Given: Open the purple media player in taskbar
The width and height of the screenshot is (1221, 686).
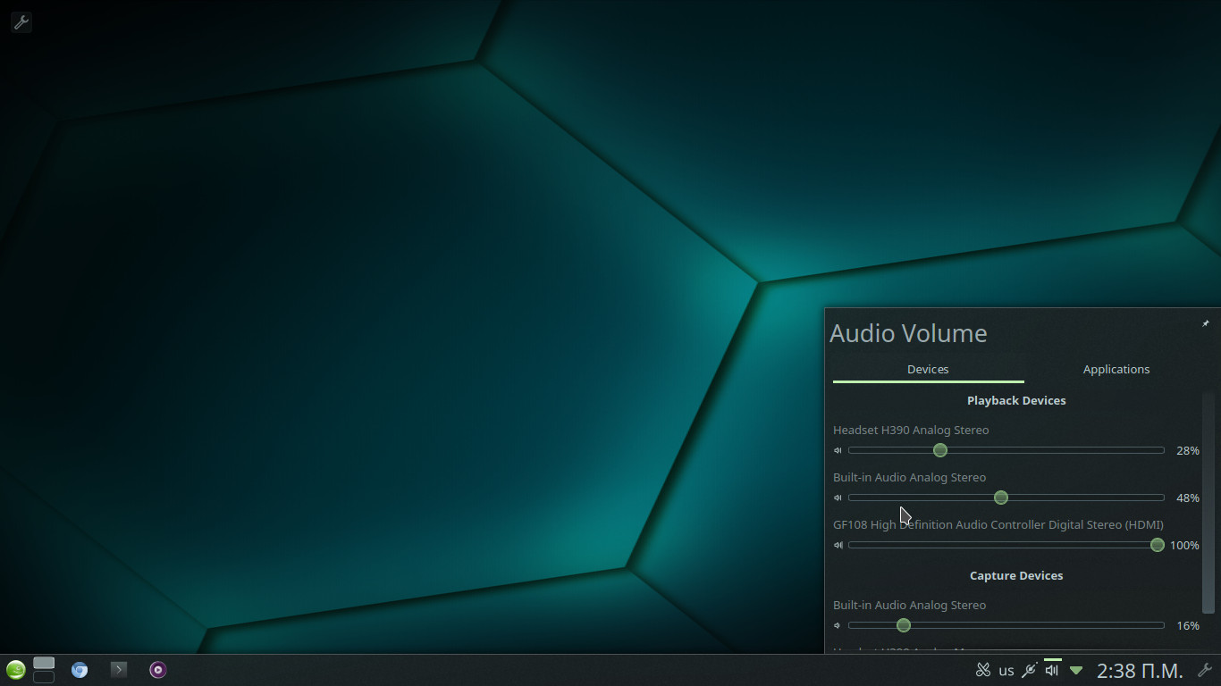Looking at the screenshot, I should 158,670.
